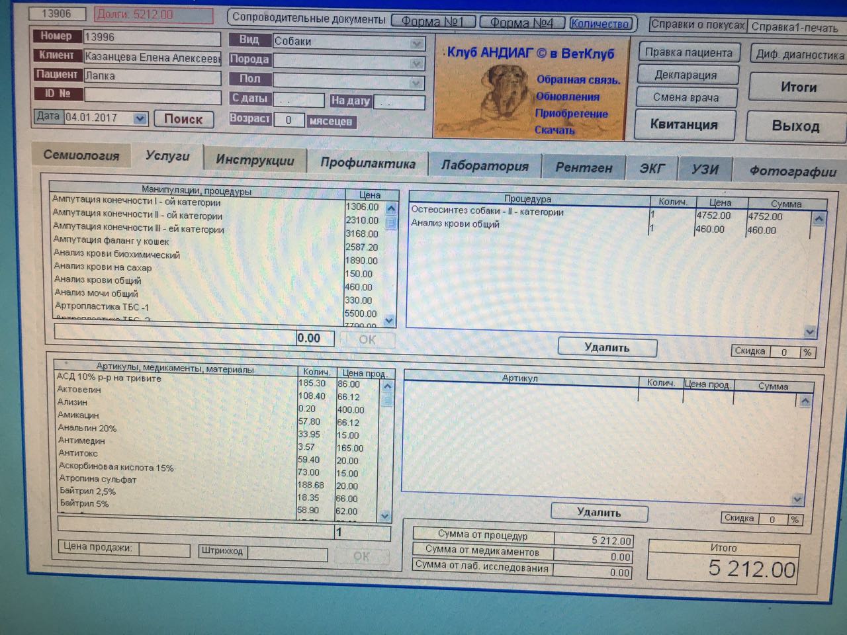Select the УЗИ tab
The height and width of the screenshot is (635, 847).
pyautogui.click(x=705, y=169)
